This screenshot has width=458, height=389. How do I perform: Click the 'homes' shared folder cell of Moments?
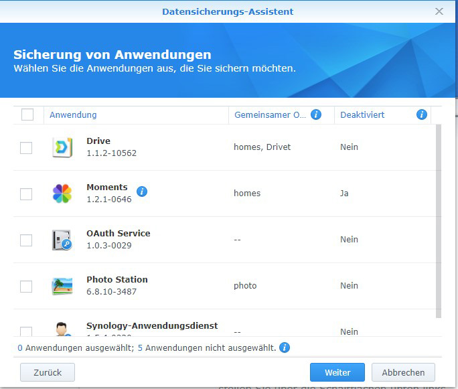pyautogui.click(x=247, y=193)
